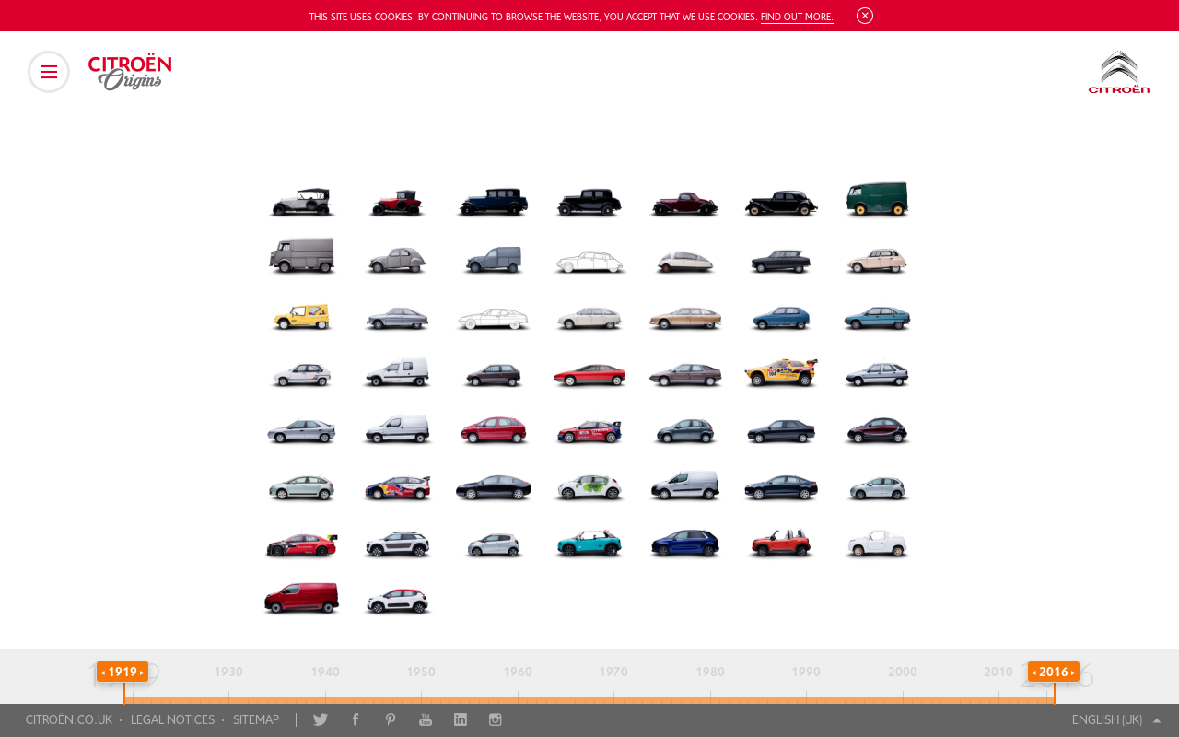Select the dark green van thumbnail
The height and width of the screenshot is (737, 1179).
[x=877, y=199]
